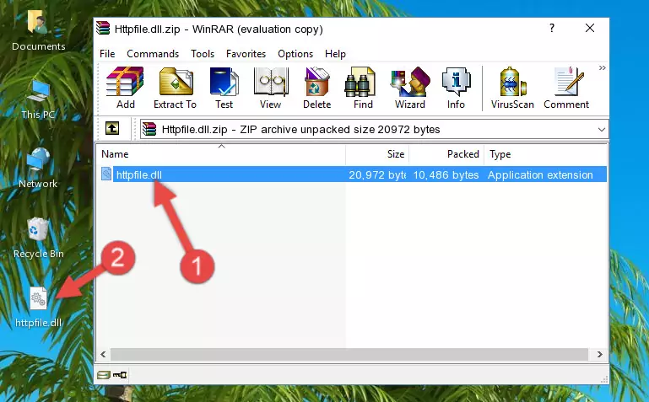Open the Help menu
Viewport: 649px width, 402px height.
[335, 54]
